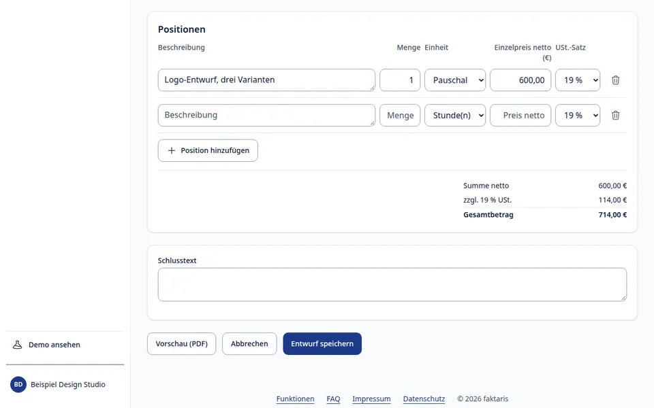
Task: Open the Pauschal unit dropdown
Action: click(455, 80)
